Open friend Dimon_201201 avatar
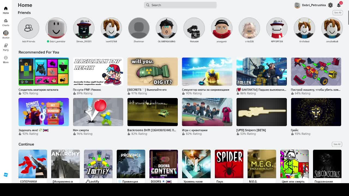 84,28
